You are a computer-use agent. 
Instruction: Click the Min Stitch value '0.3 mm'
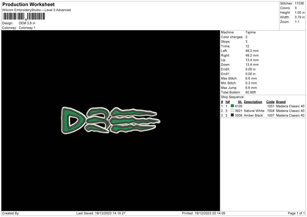[251, 83]
